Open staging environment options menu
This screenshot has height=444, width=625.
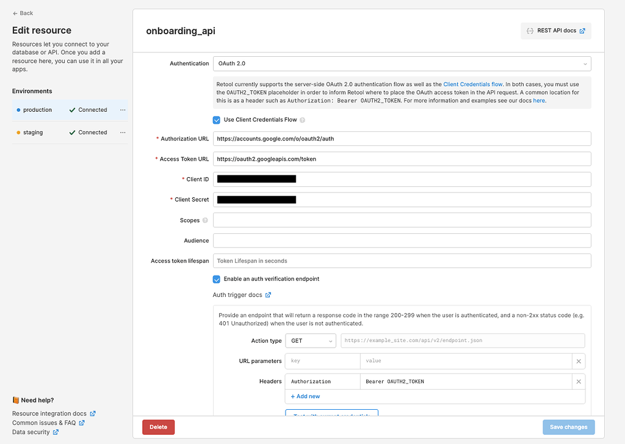point(123,133)
